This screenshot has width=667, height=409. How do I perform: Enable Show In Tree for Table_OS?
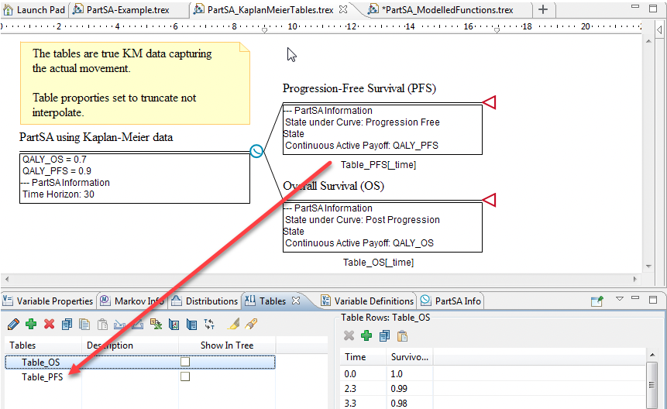click(185, 362)
